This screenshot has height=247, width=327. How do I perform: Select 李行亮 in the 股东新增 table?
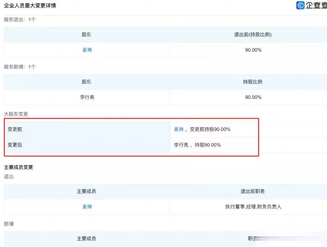(87, 97)
